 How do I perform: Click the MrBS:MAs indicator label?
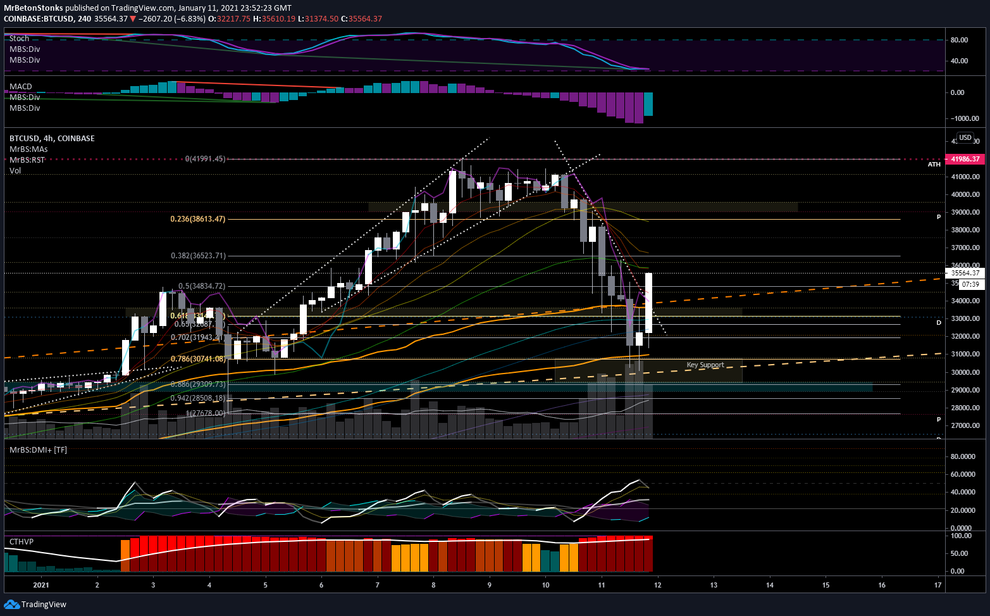(x=28, y=149)
